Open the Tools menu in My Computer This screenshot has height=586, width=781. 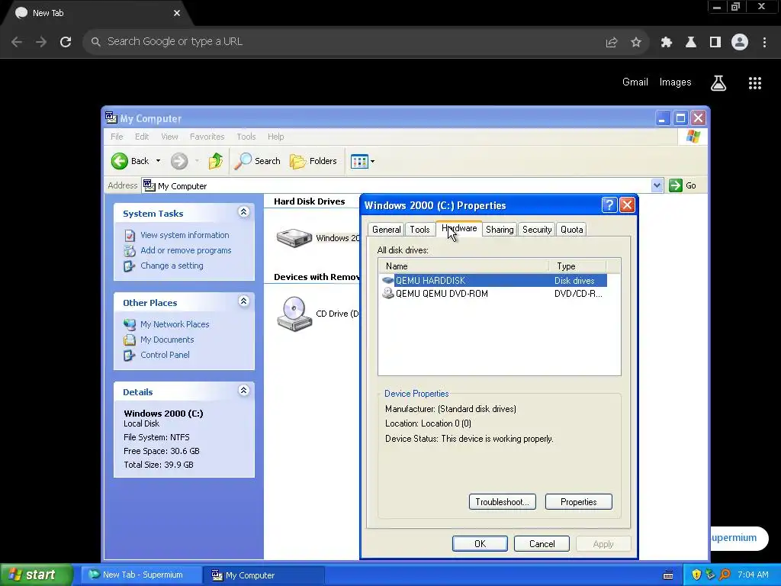tap(246, 137)
